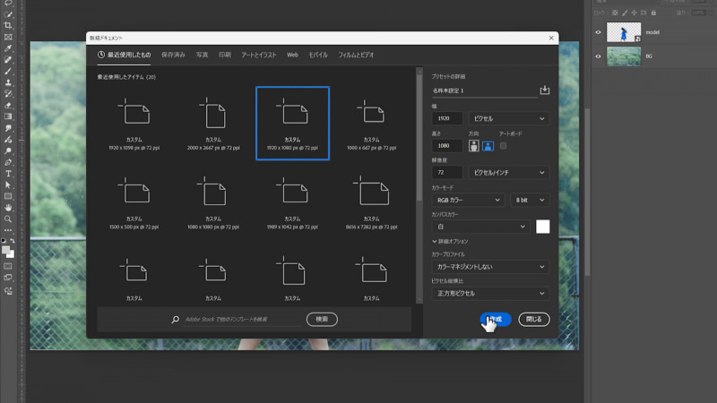
Task: Click the Adobe Stock template search field
Action: point(242,320)
